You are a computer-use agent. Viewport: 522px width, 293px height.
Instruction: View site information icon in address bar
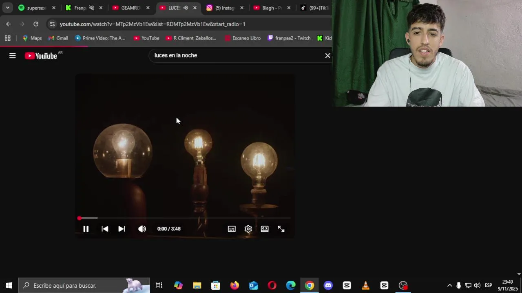click(52, 24)
